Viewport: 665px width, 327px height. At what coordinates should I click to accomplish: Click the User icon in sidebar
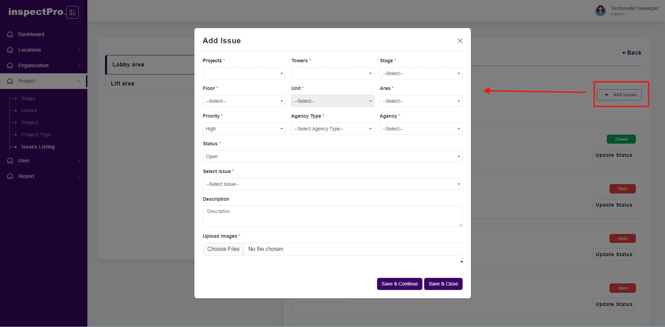click(10, 161)
